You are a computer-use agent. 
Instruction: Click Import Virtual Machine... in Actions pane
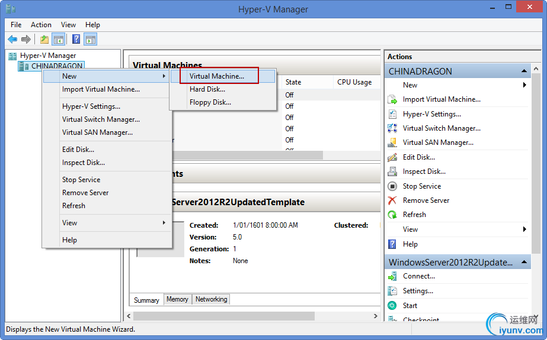pyautogui.click(x=442, y=99)
